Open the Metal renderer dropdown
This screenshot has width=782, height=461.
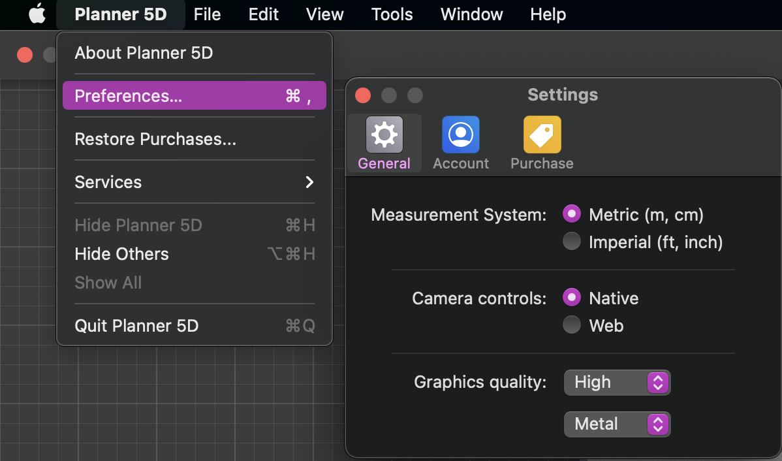tap(617, 424)
